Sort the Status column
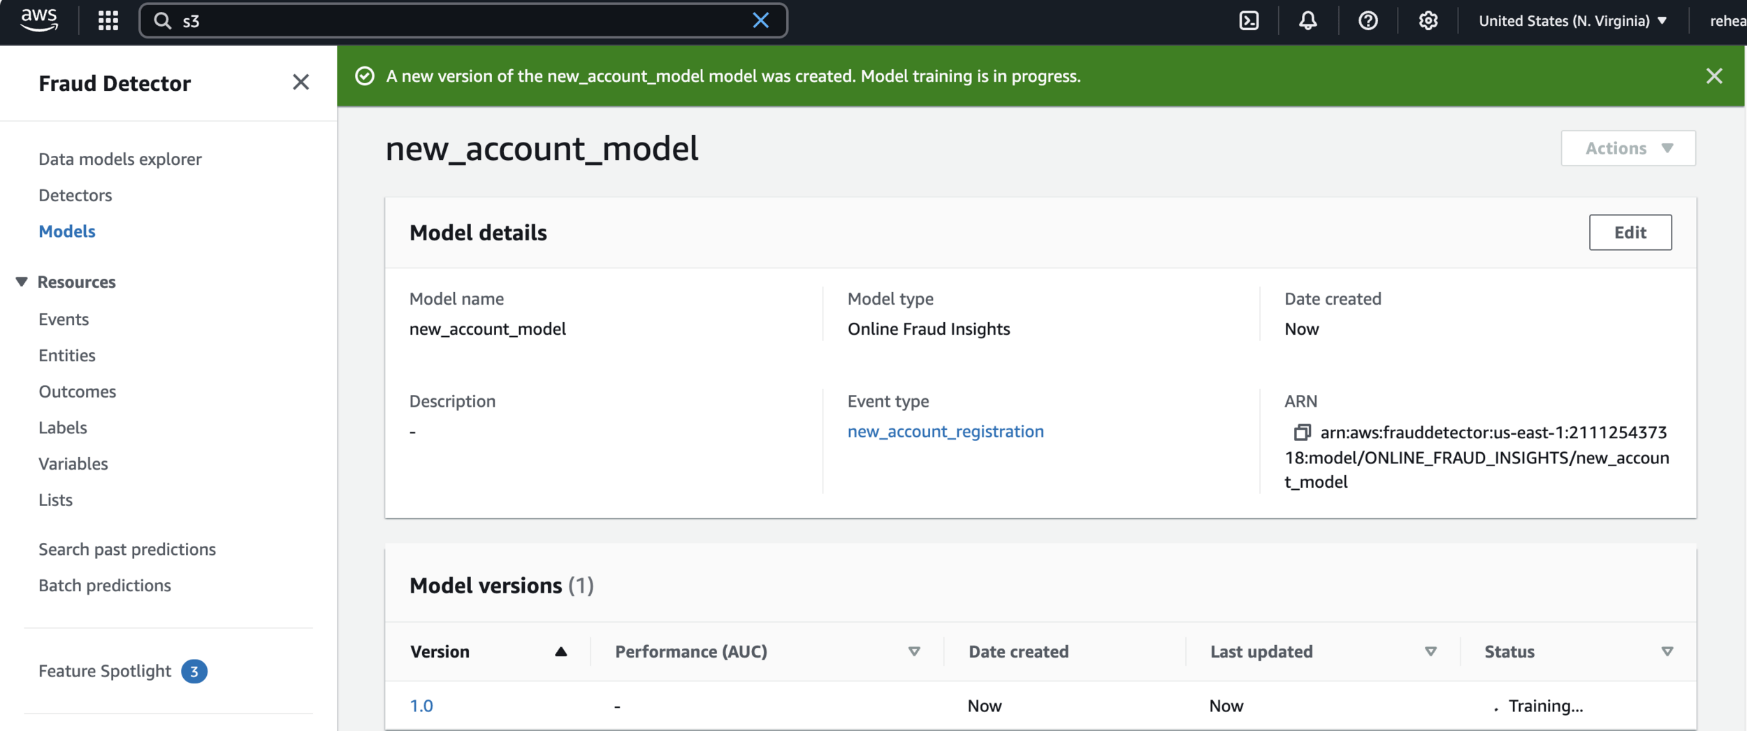The height and width of the screenshot is (731, 1747). point(1667,651)
